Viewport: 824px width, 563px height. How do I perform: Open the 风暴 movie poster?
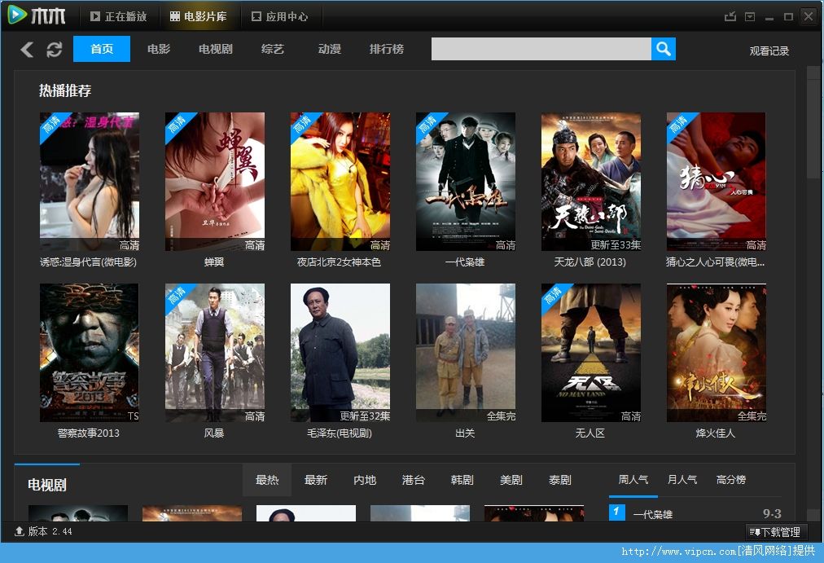point(214,353)
